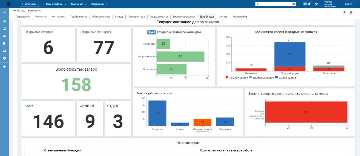Click the Компания breadcrumb

(34, 11)
